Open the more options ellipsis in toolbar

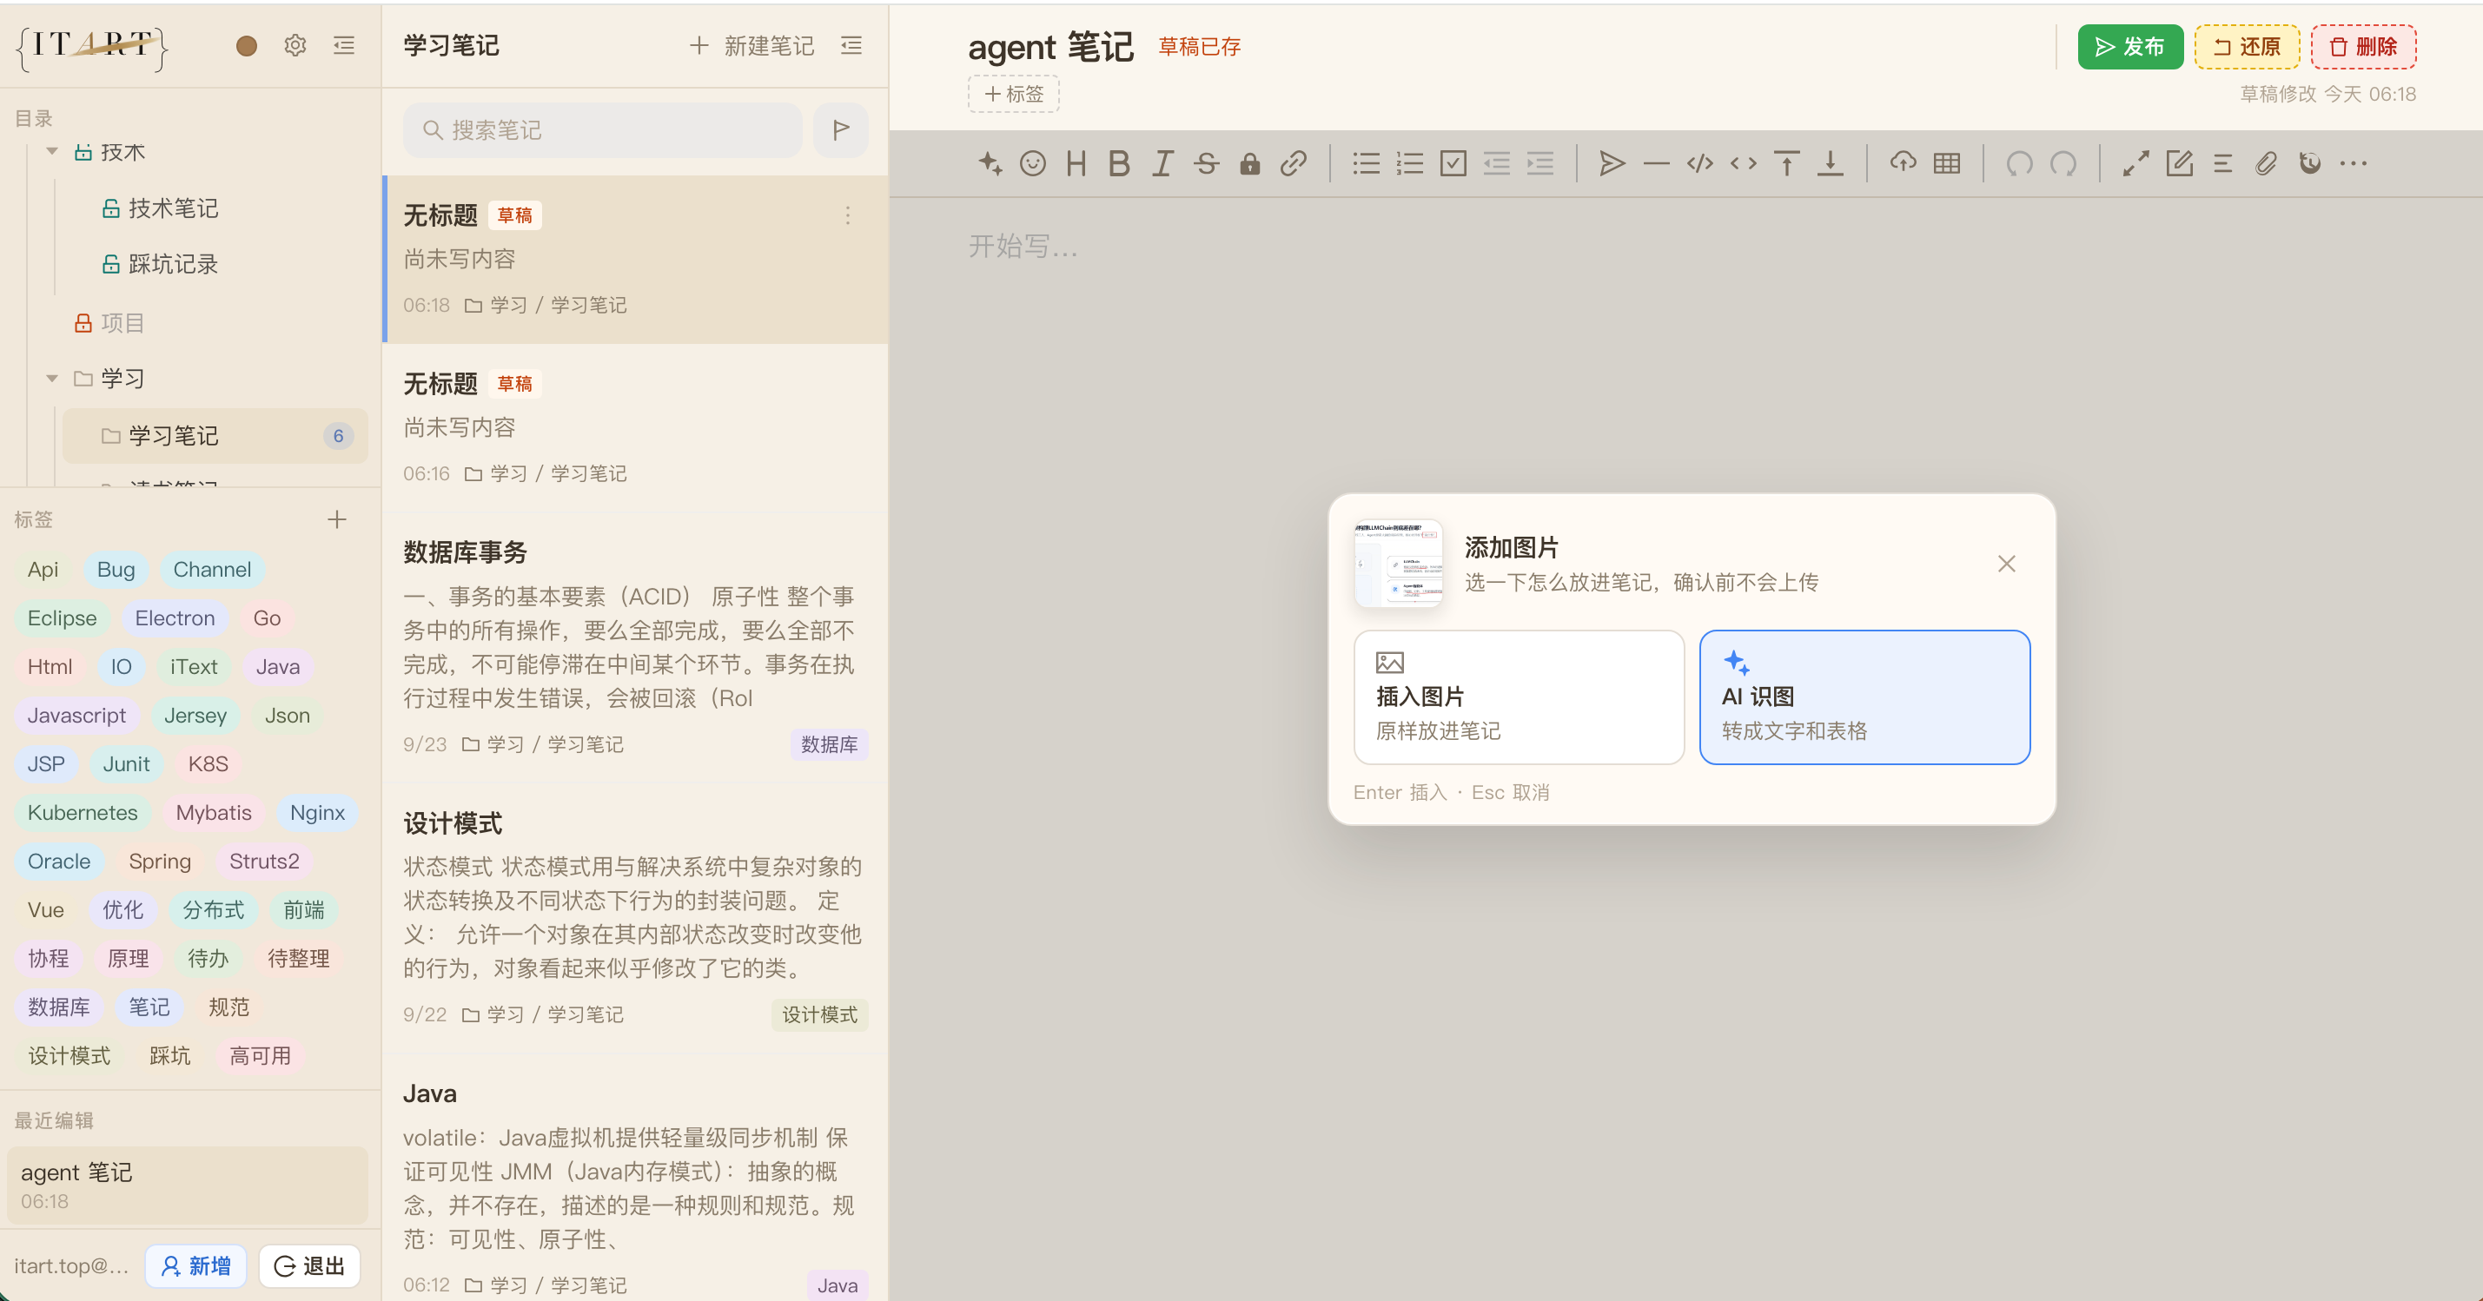[x=2354, y=164]
